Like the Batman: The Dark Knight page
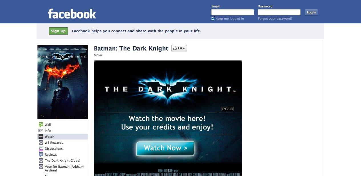 [179, 48]
